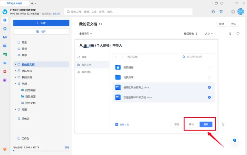Open the red round icon in left rail

point(5,72)
